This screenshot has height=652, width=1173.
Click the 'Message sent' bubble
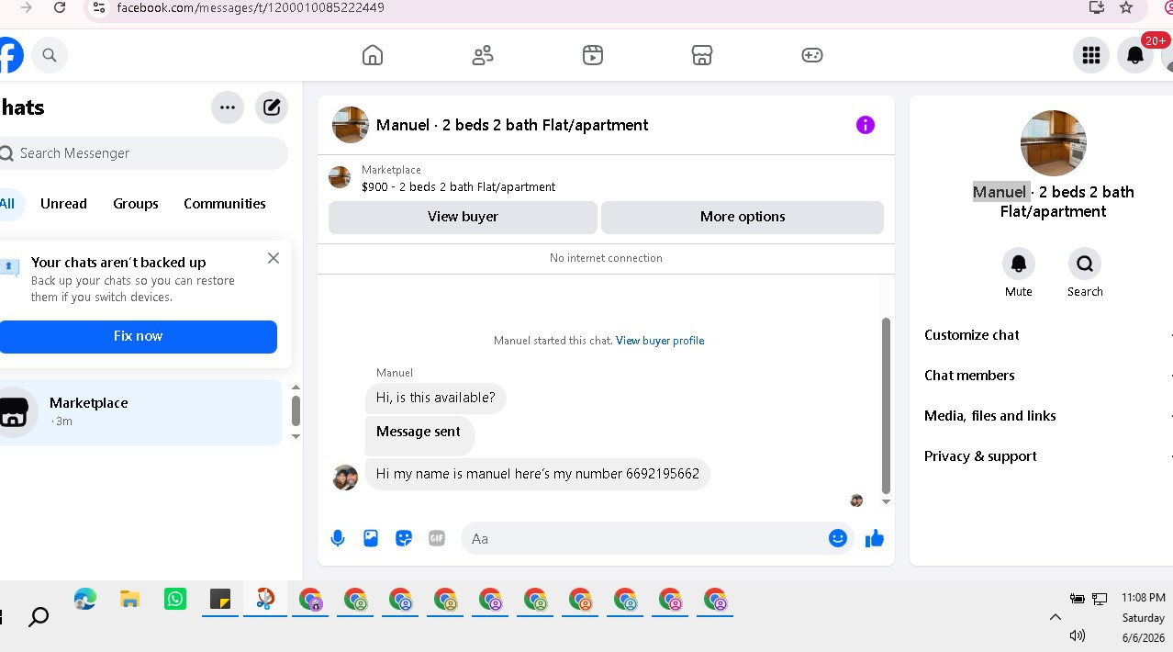[419, 435]
